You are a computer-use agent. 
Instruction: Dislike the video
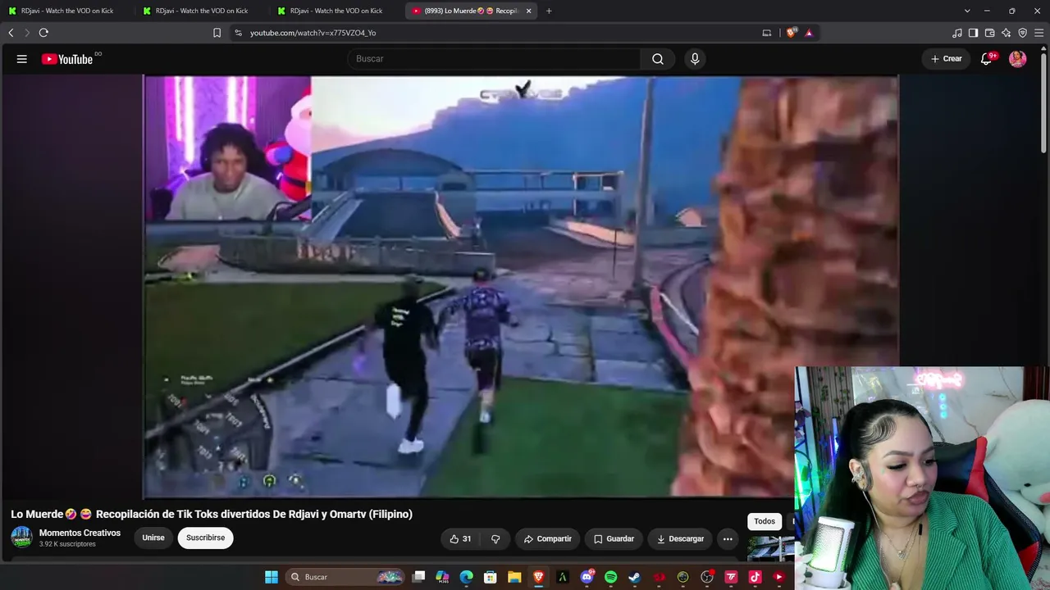point(495,538)
